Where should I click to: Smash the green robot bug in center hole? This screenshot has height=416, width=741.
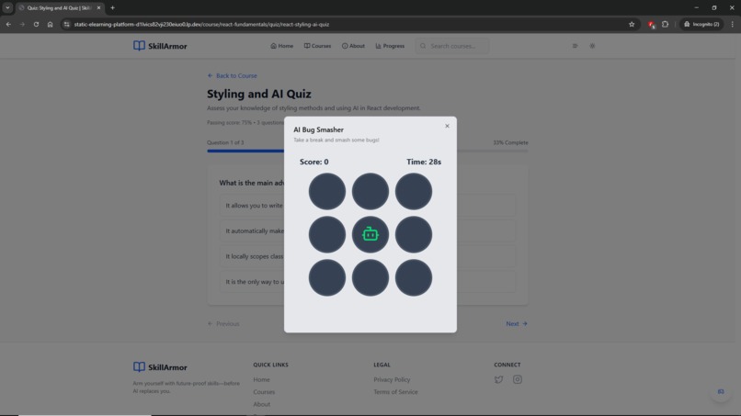(x=370, y=234)
